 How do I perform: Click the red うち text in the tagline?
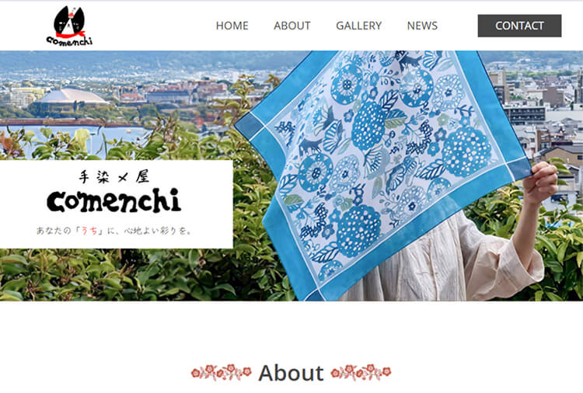(89, 231)
